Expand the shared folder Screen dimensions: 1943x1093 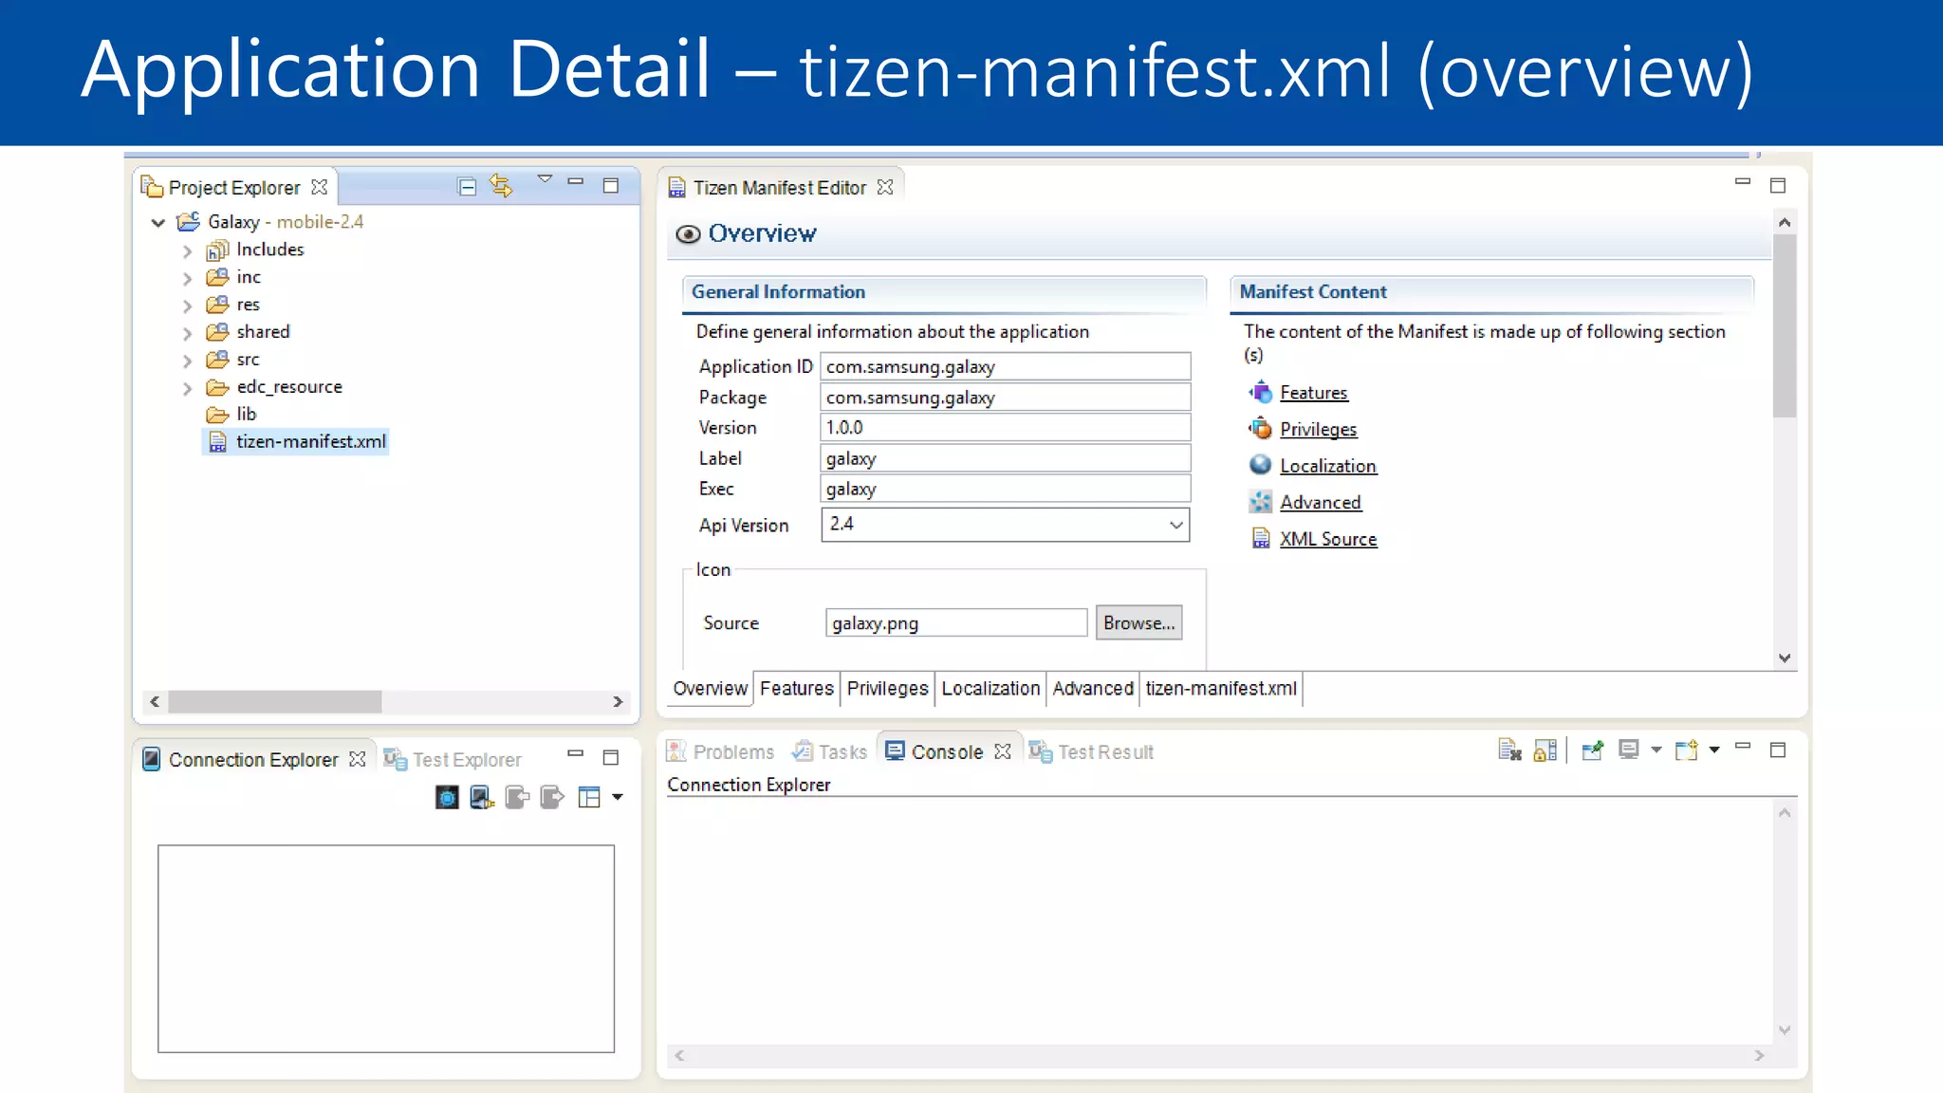tap(187, 334)
